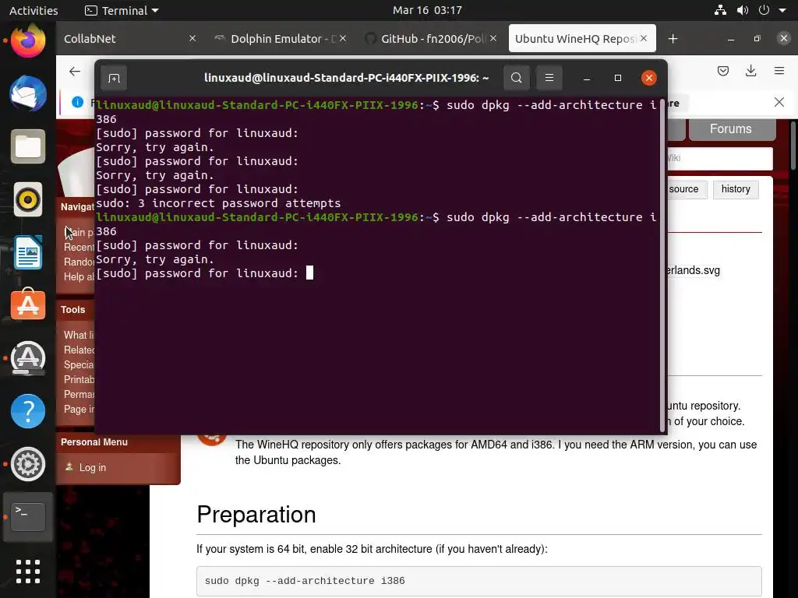Close the CollabNet tab
798x598 pixels.
coord(192,38)
